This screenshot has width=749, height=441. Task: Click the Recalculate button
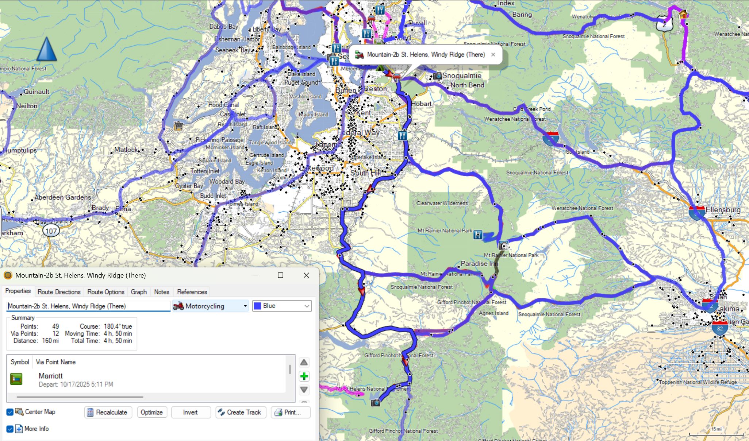108,412
